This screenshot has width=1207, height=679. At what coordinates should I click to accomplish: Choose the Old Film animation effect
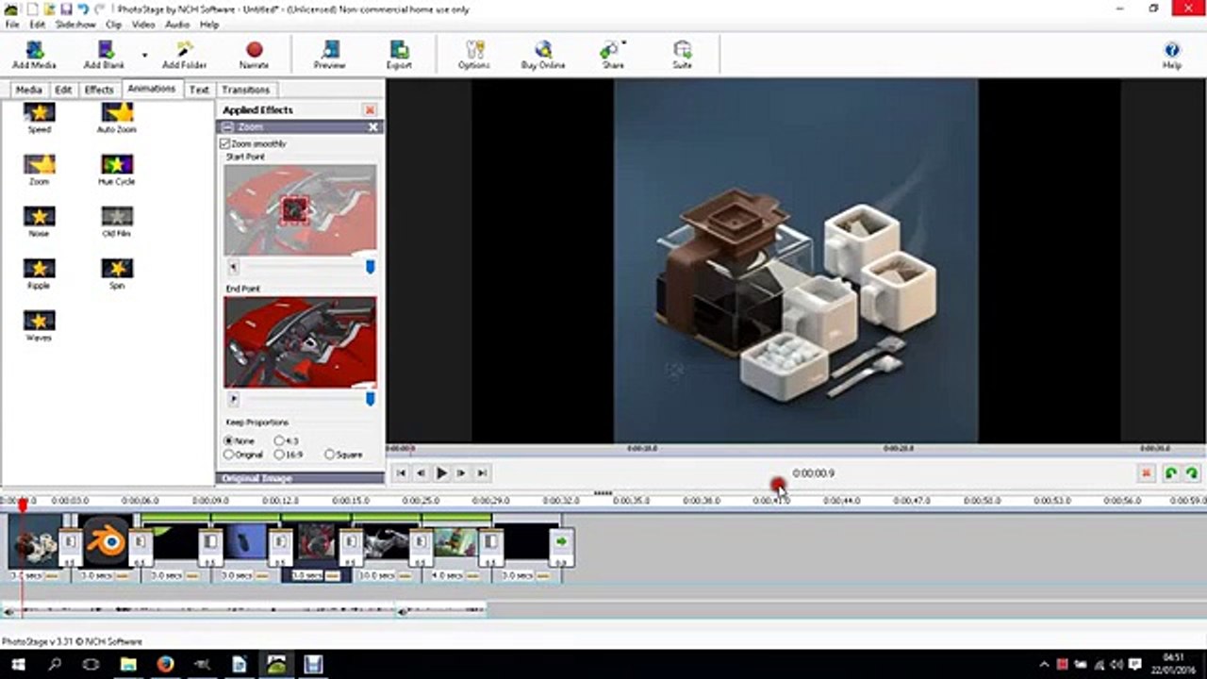(117, 222)
